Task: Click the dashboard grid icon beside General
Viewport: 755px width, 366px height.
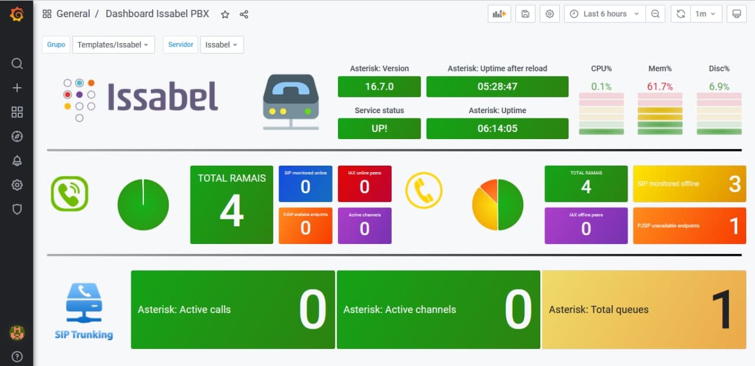Action: click(47, 14)
